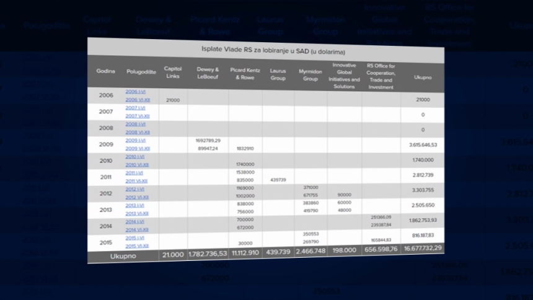533x300 pixels.
Task: Select the Myrmidon Group value "671755"
Action: pos(311,195)
